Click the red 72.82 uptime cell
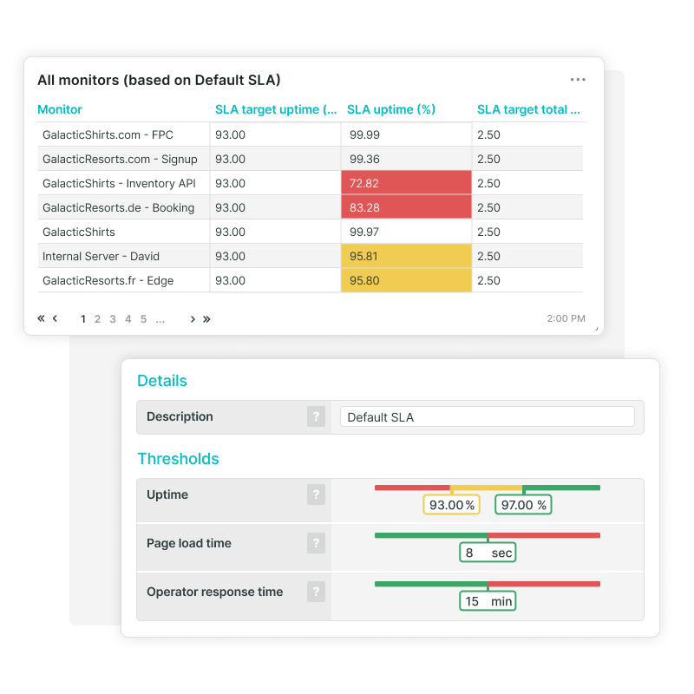The height and width of the screenshot is (694, 694). (406, 183)
